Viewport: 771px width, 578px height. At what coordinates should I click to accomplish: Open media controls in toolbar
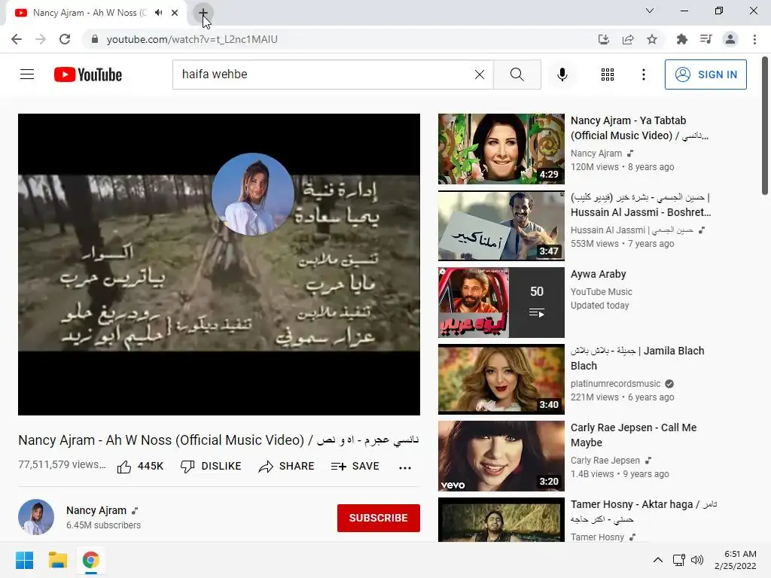[x=706, y=39]
